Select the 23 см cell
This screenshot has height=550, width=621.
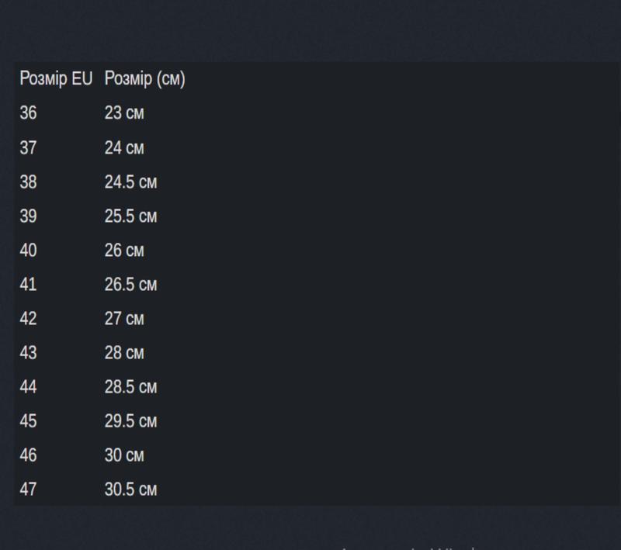(124, 113)
